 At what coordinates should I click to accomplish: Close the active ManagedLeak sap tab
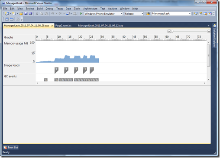(52, 26)
